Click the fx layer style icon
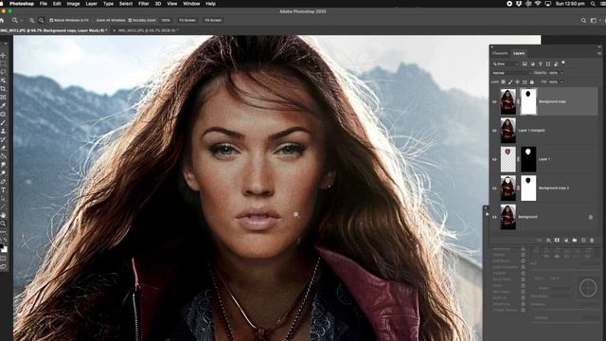This screenshot has width=606, height=341. tap(548, 240)
